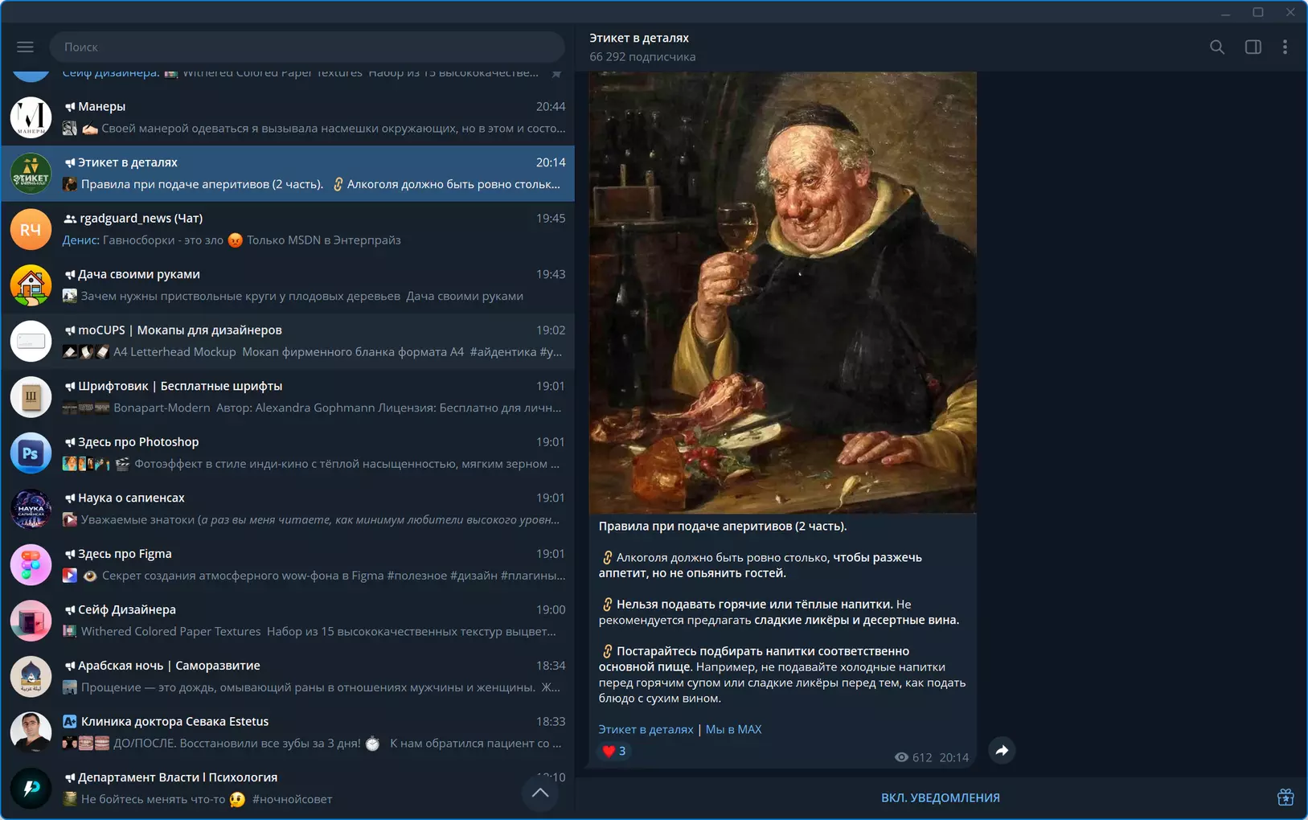Enable notifications via ВКЛ. УВЕДОМЛЕНИЯ button
The image size is (1308, 820).
pyautogui.click(x=940, y=797)
